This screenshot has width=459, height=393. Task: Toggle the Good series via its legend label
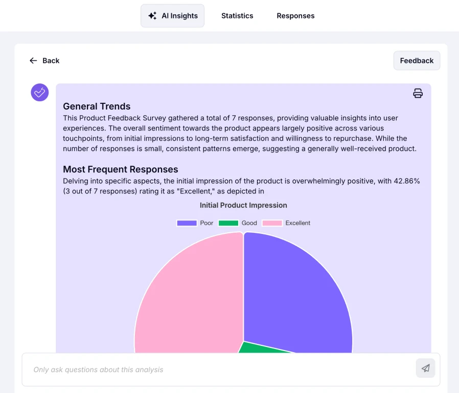249,223
